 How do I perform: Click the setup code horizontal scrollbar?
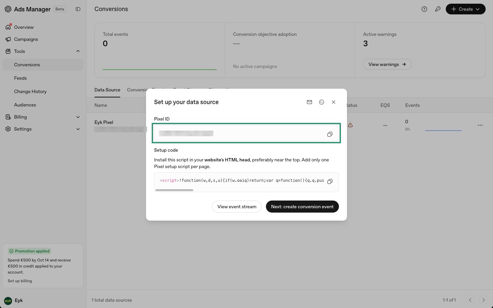coord(174,190)
